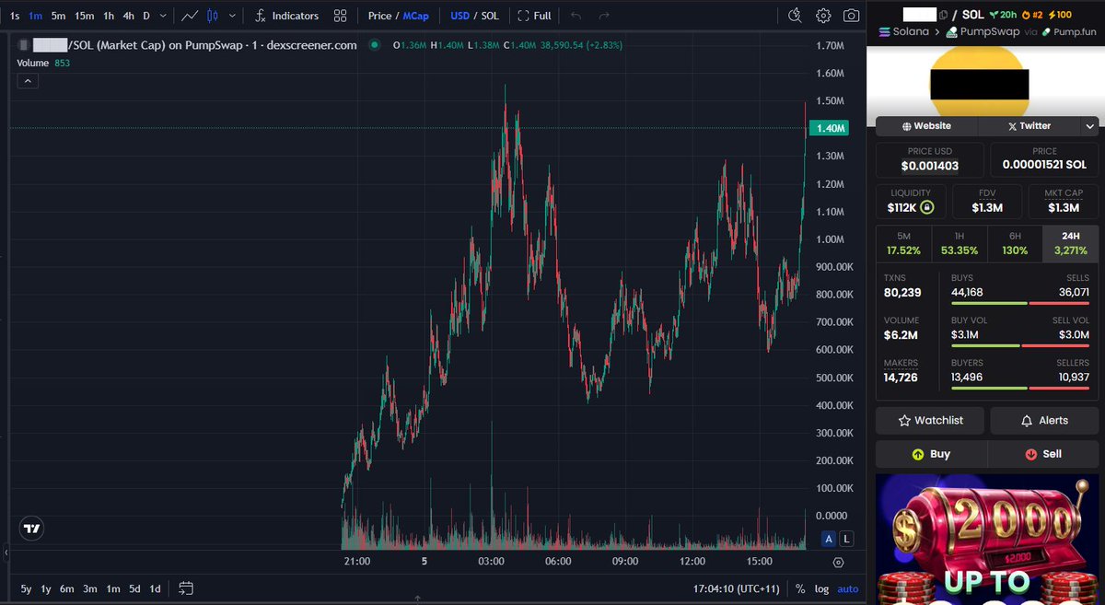
Task: Show the 24H price change stats
Action: click(x=1071, y=243)
